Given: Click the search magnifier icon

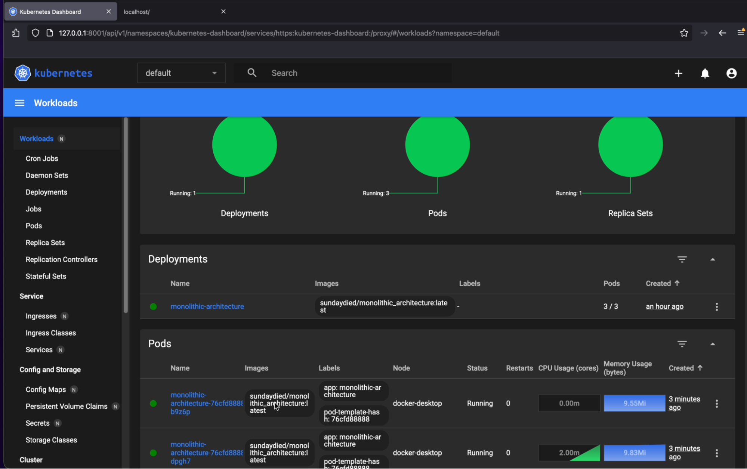Looking at the screenshot, I should click(252, 73).
